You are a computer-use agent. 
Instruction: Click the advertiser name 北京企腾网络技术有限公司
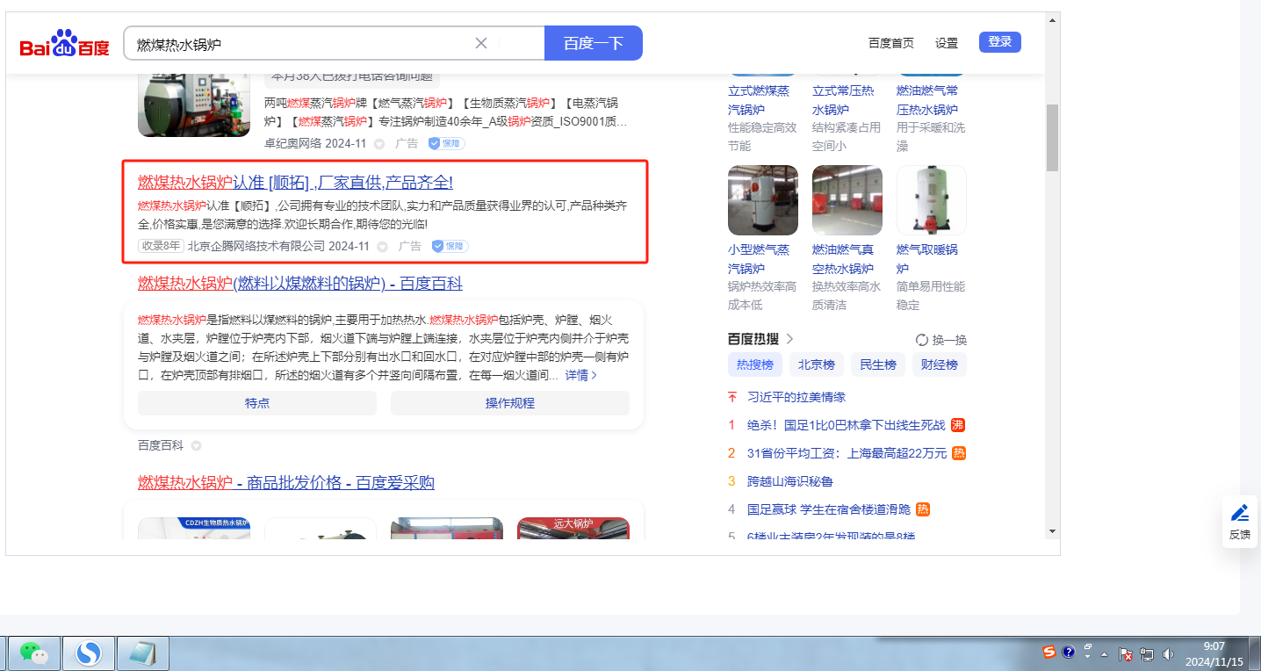point(256,246)
